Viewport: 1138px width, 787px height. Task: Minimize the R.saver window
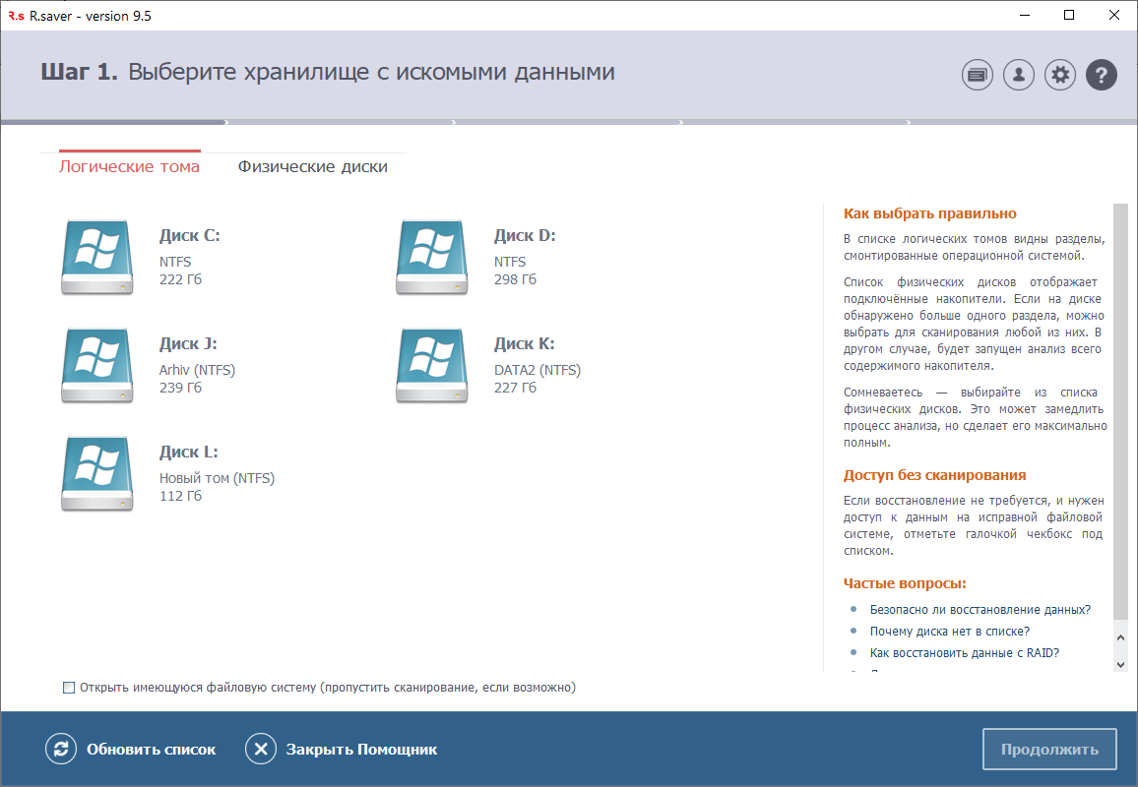pos(1025,15)
